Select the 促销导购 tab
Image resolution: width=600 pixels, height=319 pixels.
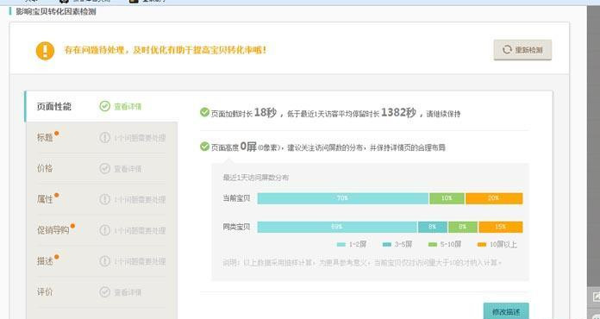102,230
